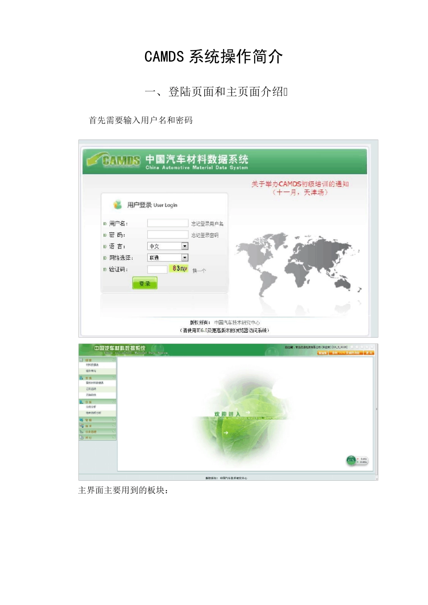The width and height of the screenshot is (428, 605).
Task: Click the last star in the header rating
Action: (372, 347)
